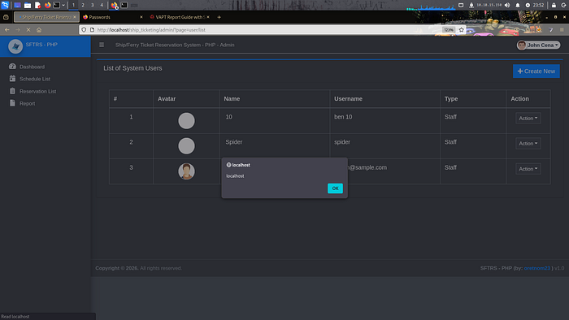
Task: Click the show desktop panel icon
Action: click(x=17, y=5)
